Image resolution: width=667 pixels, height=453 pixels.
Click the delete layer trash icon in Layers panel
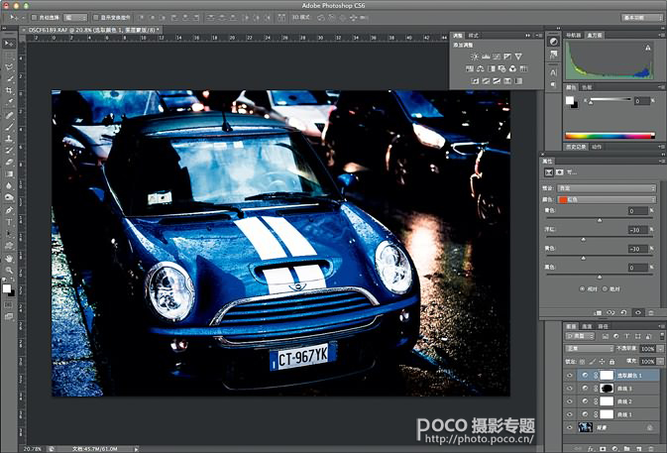click(651, 449)
